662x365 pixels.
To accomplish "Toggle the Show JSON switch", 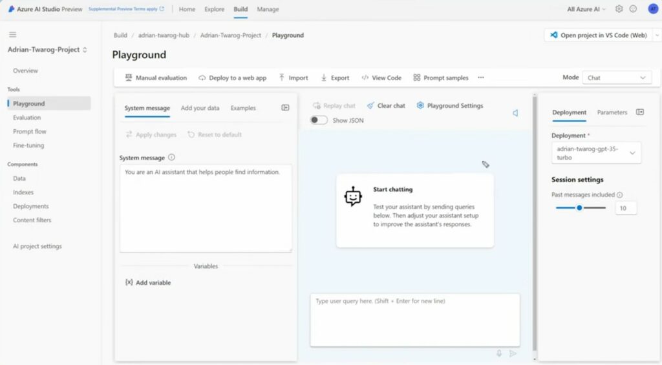I will pyautogui.click(x=319, y=120).
